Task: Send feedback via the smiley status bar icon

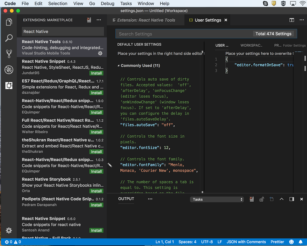Action: pos(291,242)
